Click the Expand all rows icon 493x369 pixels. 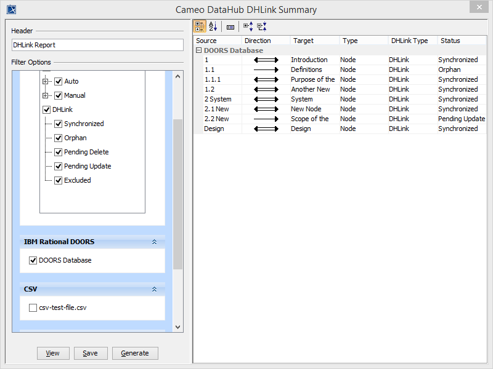(248, 26)
